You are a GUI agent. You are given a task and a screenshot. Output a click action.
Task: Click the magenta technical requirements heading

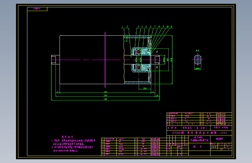click(x=67, y=137)
